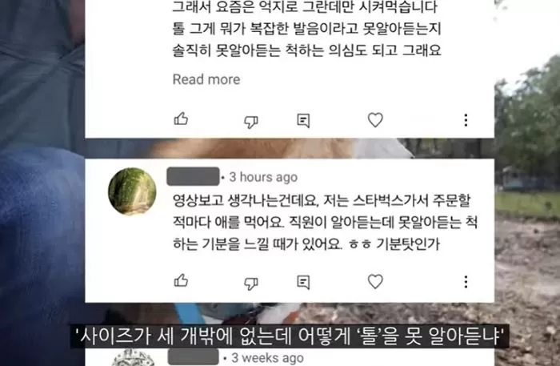Dislike the top comment with thumbs down
The height and width of the screenshot is (366, 560).
click(251, 122)
